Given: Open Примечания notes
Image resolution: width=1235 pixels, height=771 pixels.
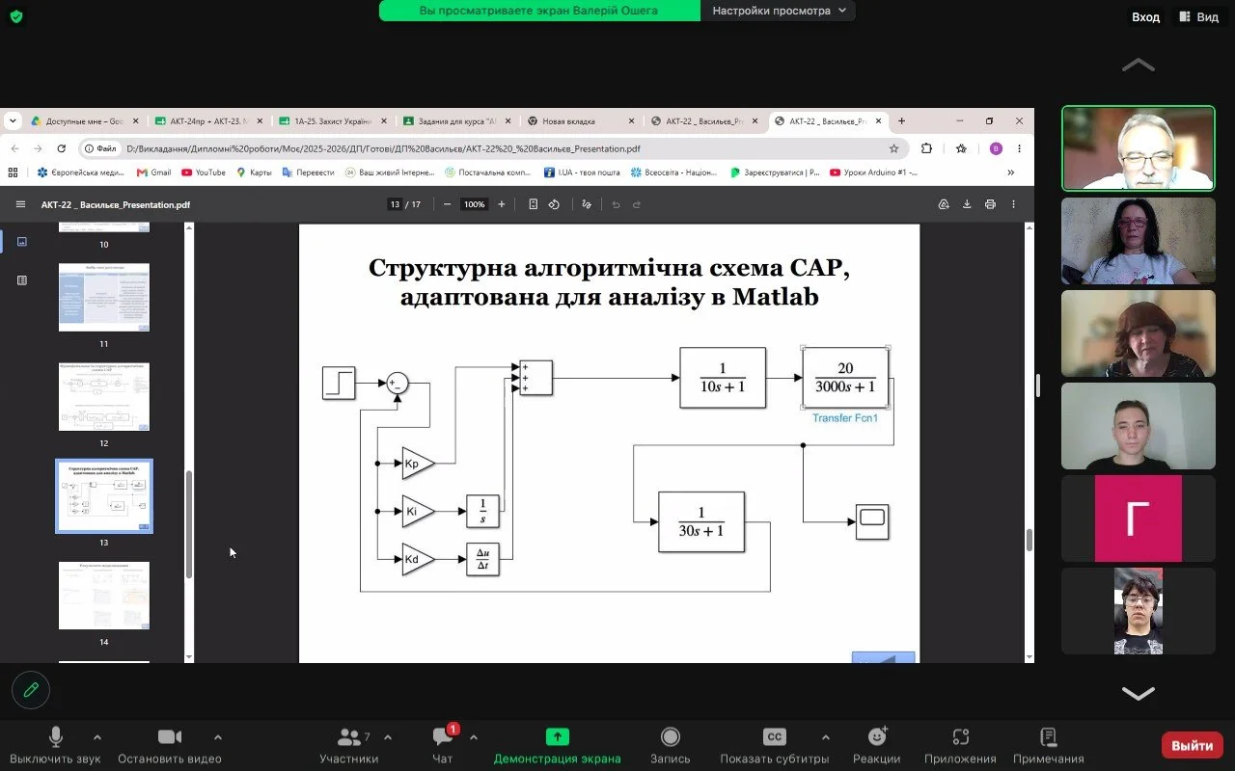Looking at the screenshot, I should [x=1048, y=746].
